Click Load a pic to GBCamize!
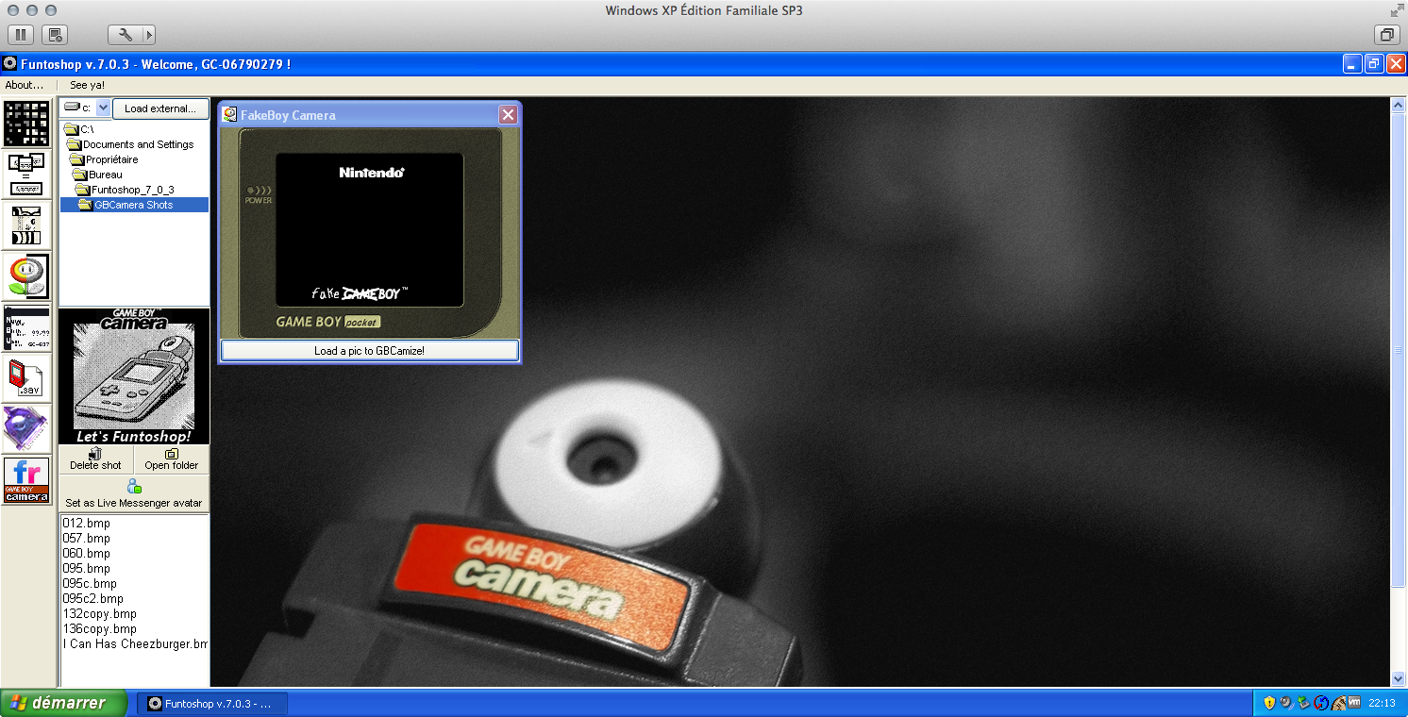This screenshot has width=1408, height=717. click(x=369, y=351)
